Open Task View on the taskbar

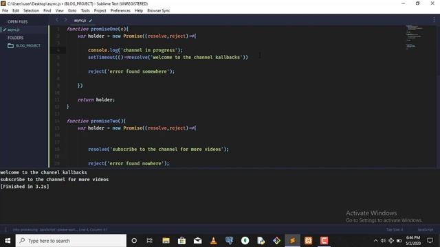pos(150,241)
